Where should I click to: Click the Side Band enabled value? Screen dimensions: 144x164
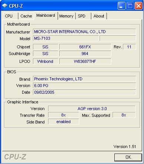click(x=63, y=122)
